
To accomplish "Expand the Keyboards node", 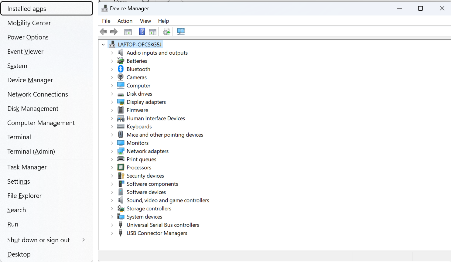I will click(112, 126).
